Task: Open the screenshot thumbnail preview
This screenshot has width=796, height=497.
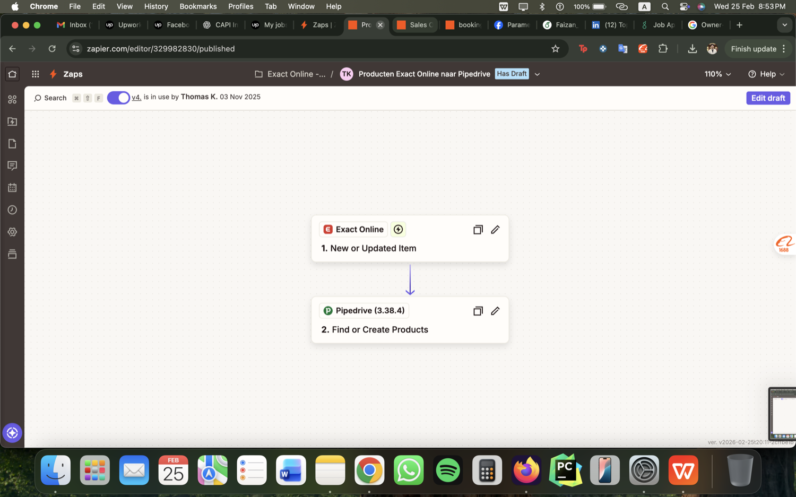Action: point(782,414)
